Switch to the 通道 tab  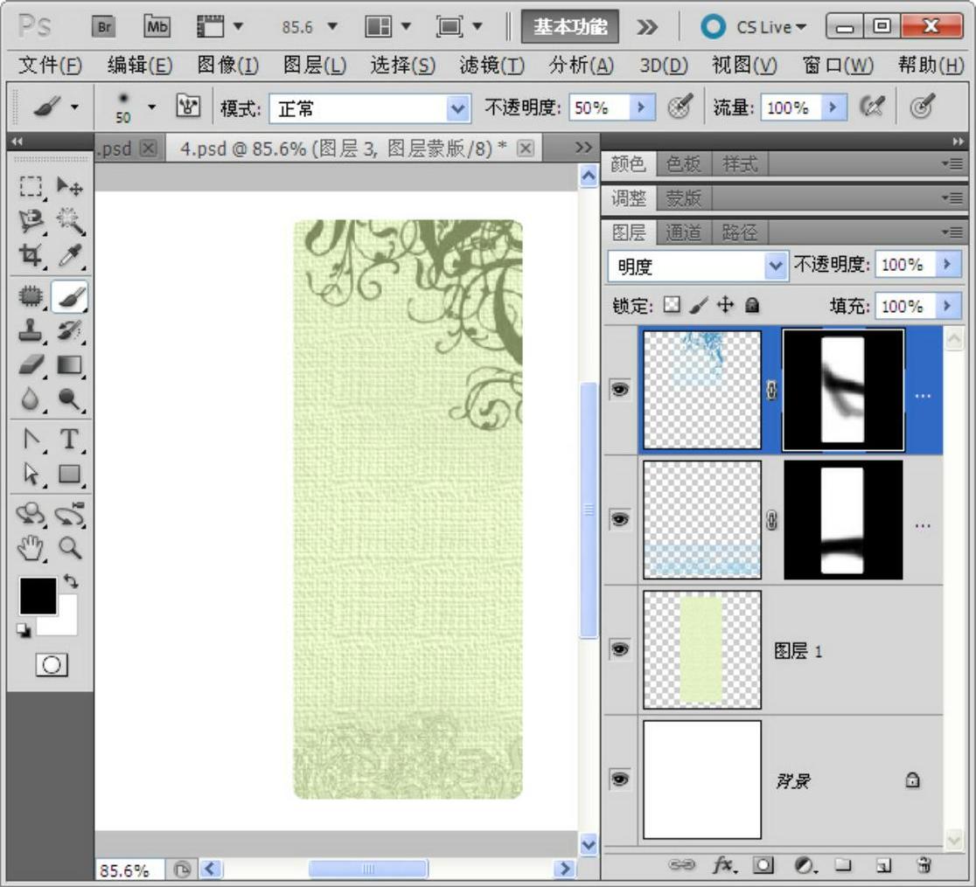683,232
